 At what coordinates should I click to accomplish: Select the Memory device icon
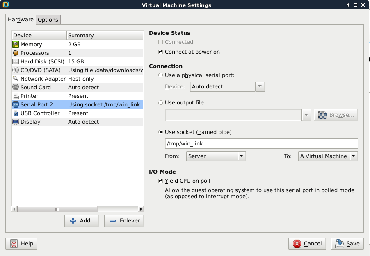point(16,44)
